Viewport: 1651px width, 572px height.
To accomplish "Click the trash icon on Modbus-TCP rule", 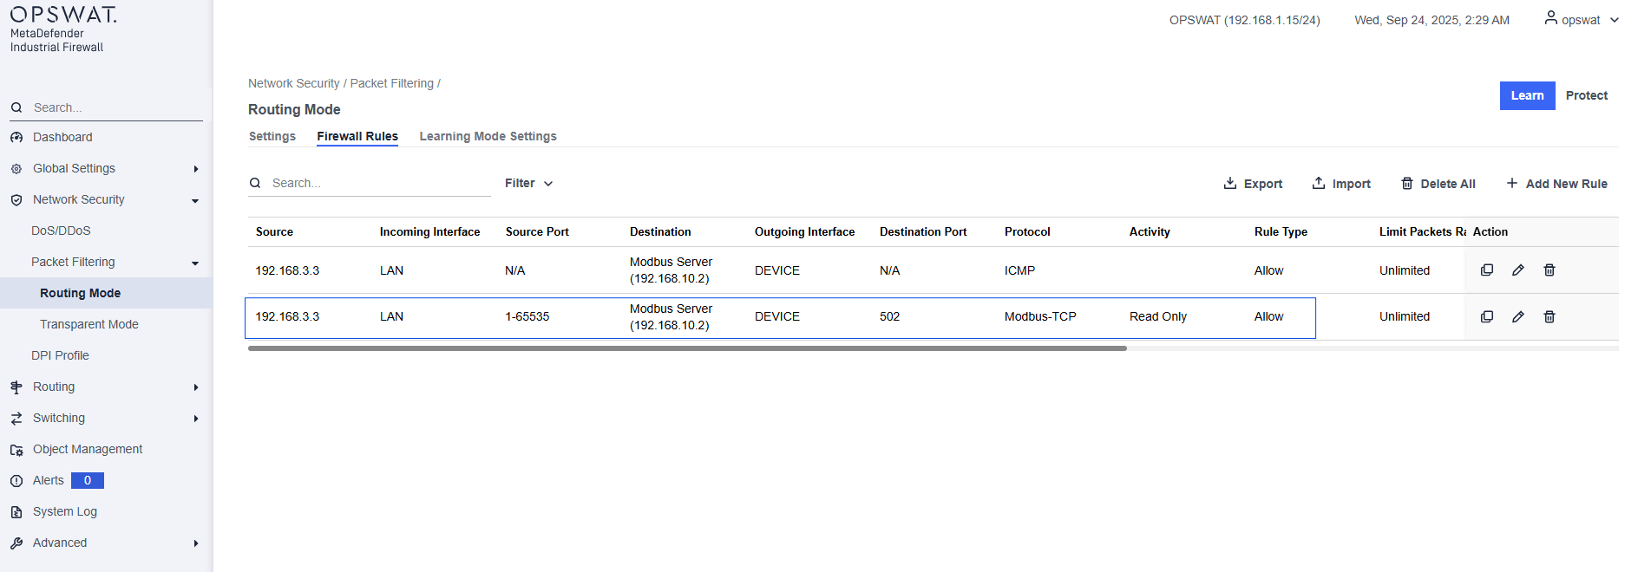I will pyautogui.click(x=1549, y=317).
